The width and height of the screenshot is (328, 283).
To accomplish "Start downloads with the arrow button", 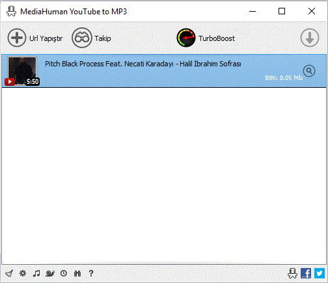I will click(310, 38).
